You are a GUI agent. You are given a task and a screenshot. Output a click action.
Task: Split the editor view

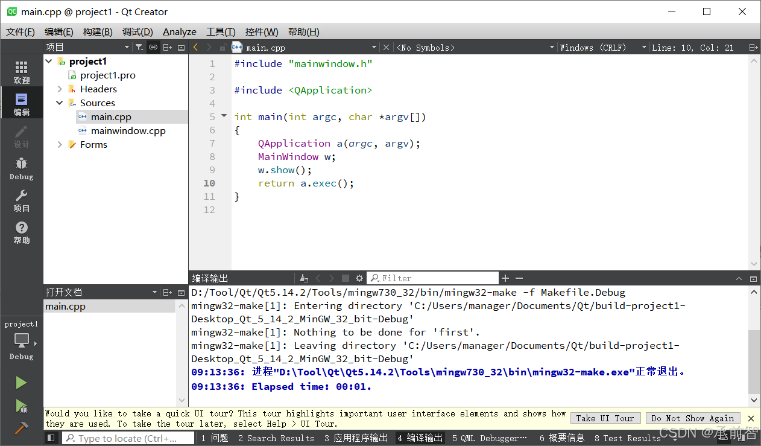pos(753,47)
